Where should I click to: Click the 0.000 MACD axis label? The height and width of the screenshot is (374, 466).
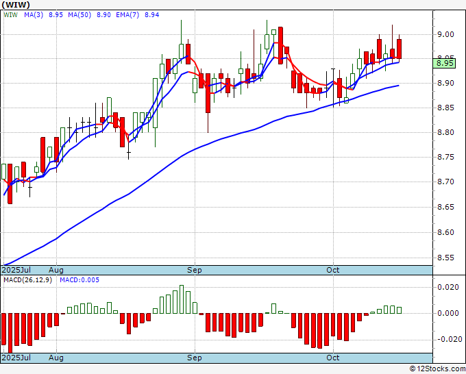click(448, 313)
